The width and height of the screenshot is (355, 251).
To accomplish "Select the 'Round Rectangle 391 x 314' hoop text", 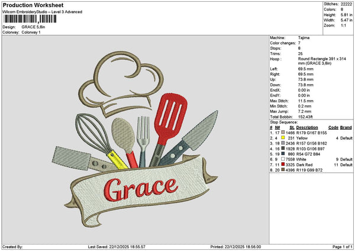I will (x=322, y=59).
